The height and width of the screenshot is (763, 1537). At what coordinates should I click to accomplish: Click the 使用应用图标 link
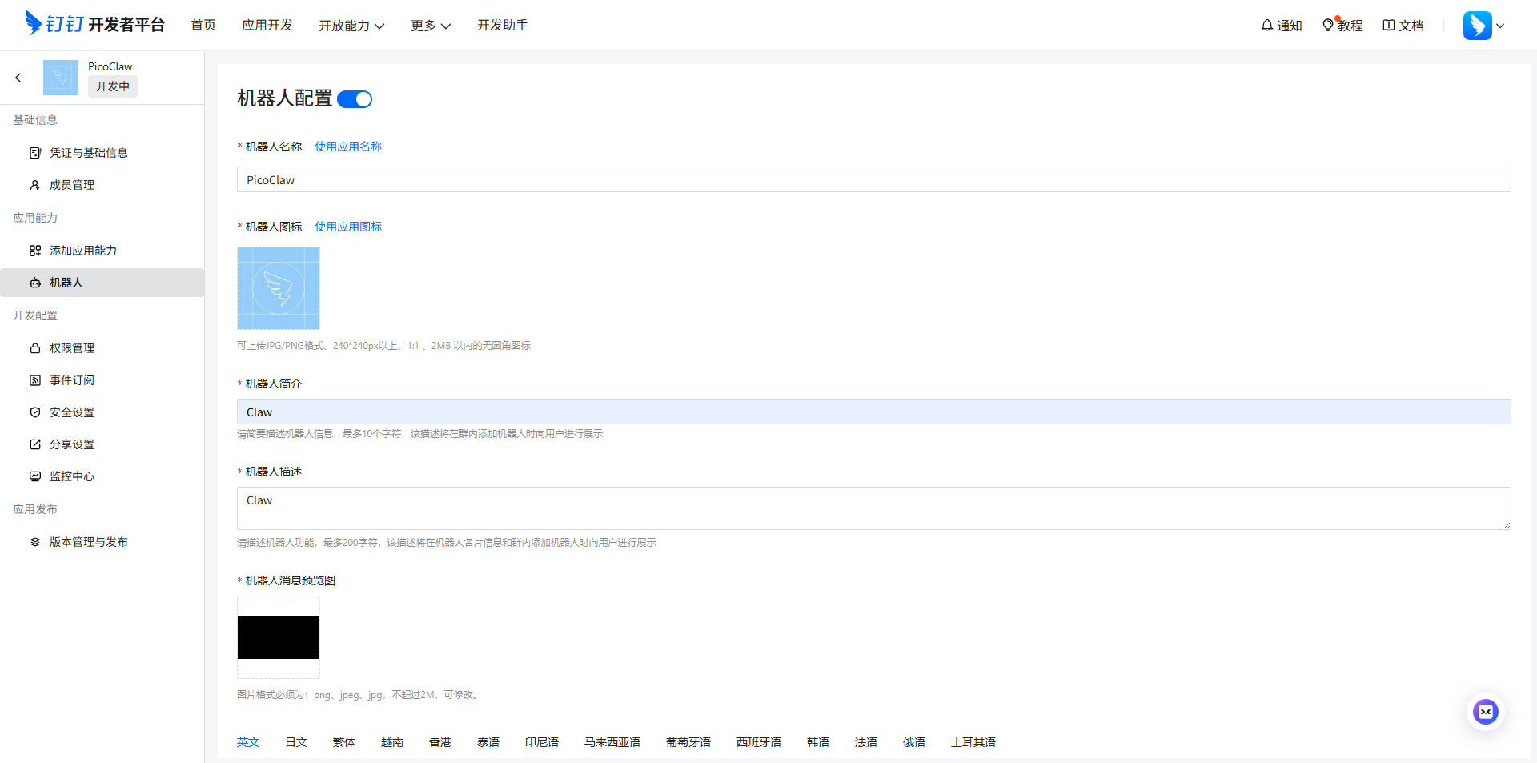point(347,227)
